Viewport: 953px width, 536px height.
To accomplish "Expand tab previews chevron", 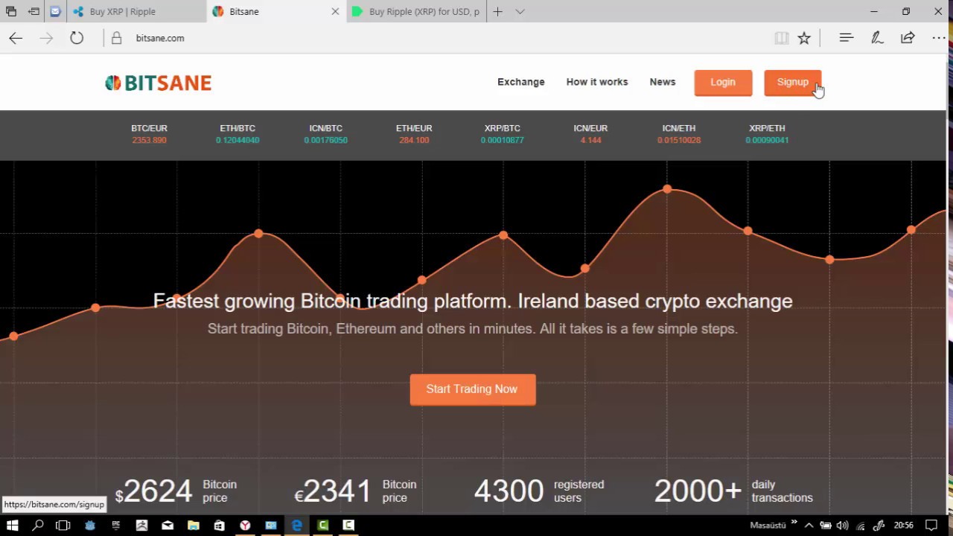I will tap(520, 11).
